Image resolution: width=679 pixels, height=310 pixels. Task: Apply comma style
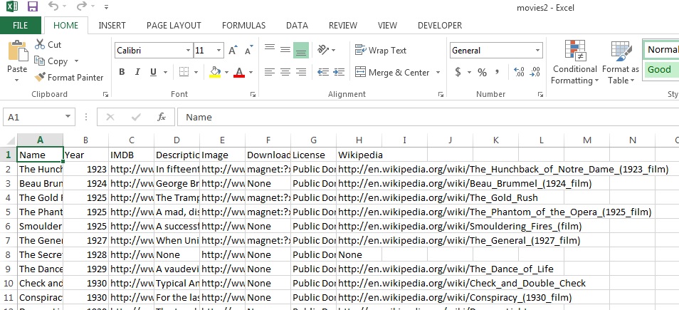[x=497, y=72]
